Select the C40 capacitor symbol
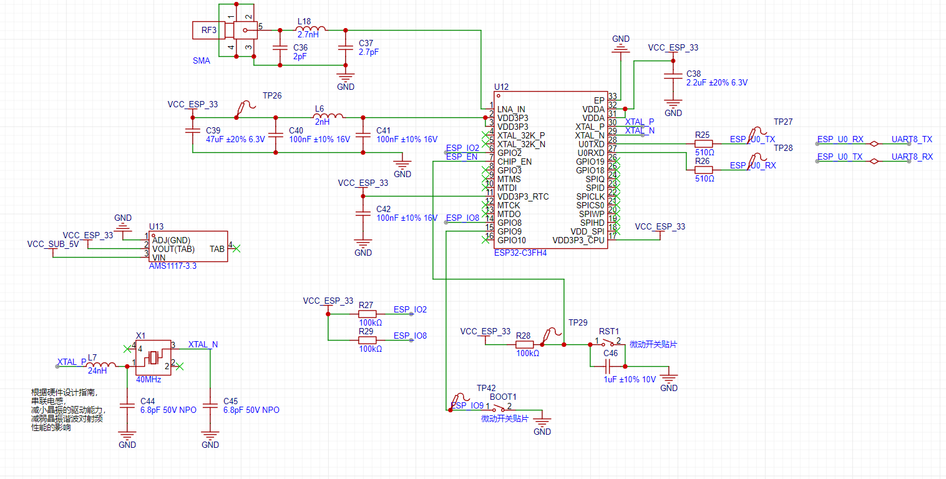The width and height of the screenshot is (946, 479). 275,135
